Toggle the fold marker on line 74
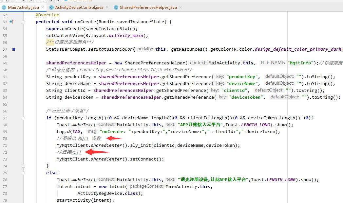The width and height of the screenshot is (343, 203). click(x=24, y=166)
